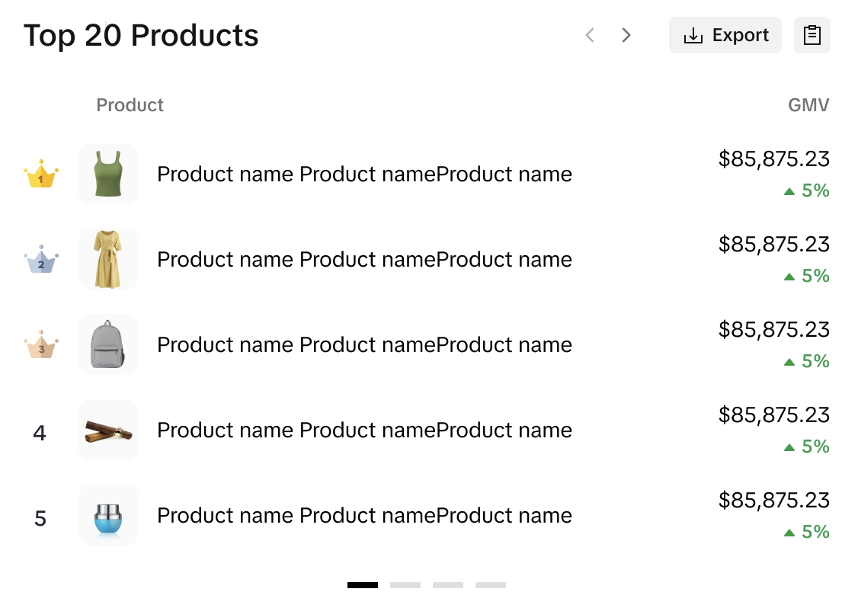Click the clipboard icon button
The width and height of the screenshot is (858, 608).
[812, 35]
